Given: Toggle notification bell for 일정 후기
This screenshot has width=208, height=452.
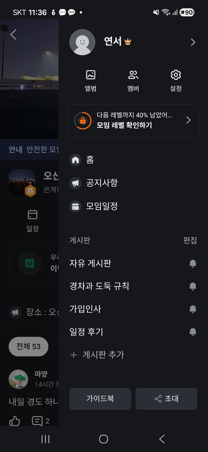Looking at the screenshot, I should click(x=193, y=332).
